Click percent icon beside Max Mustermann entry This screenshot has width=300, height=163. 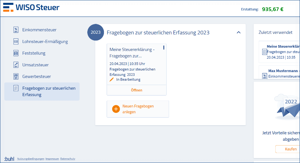[264, 76]
